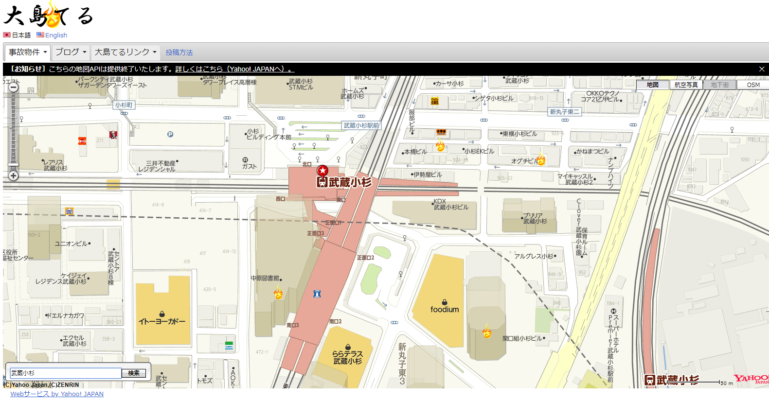Screen dimensions: 769x401
Task: Click the エクセル武蔵小杉 label
Action: point(74,341)
